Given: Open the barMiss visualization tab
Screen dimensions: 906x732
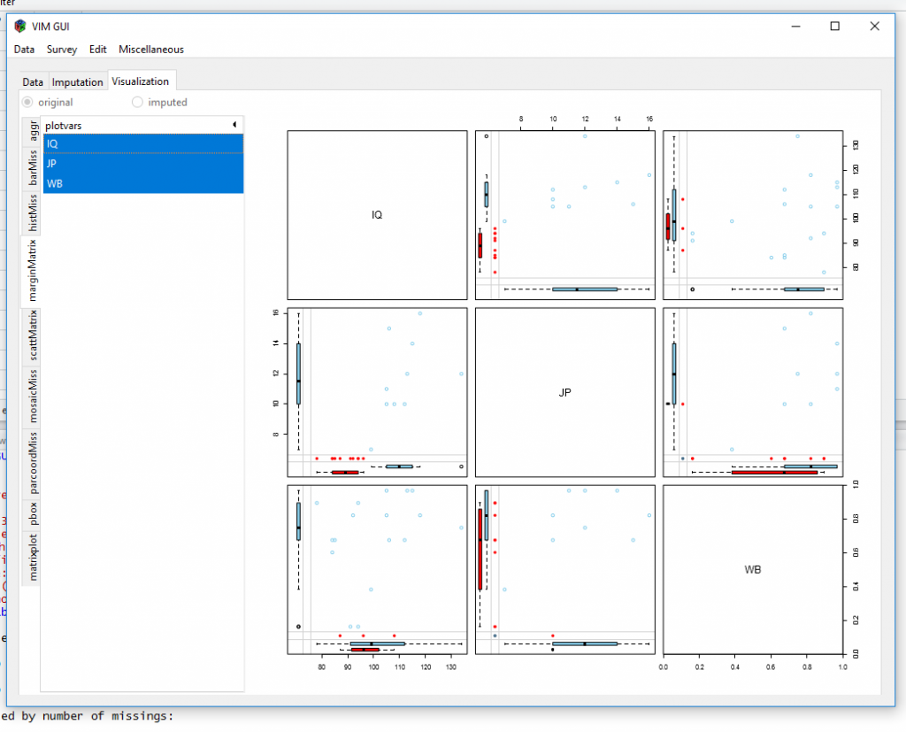Looking at the screenshot, I should click(x=32, y=168).
